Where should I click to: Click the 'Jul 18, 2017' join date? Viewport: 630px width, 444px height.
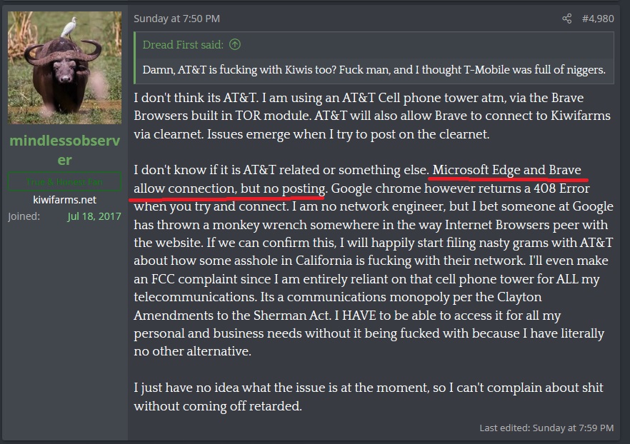tap(94, 216)
